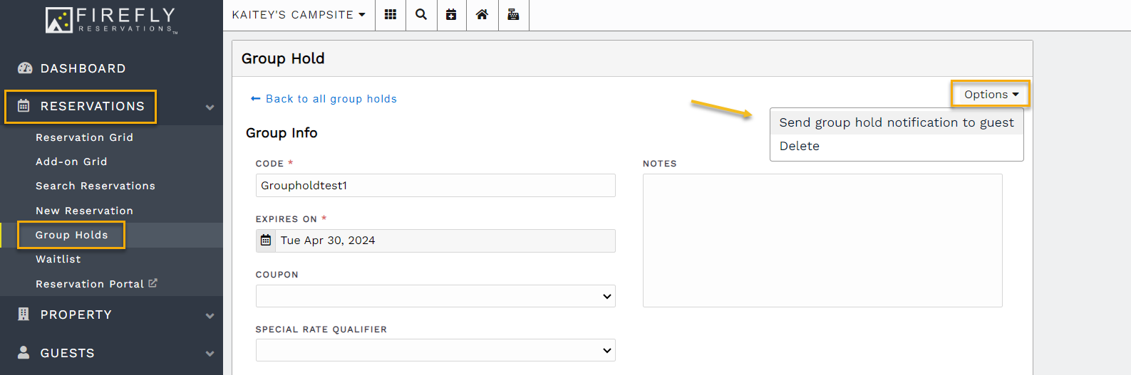Click the grid view icon in top toolbar
1131x375 pixels.
(391, 15)
